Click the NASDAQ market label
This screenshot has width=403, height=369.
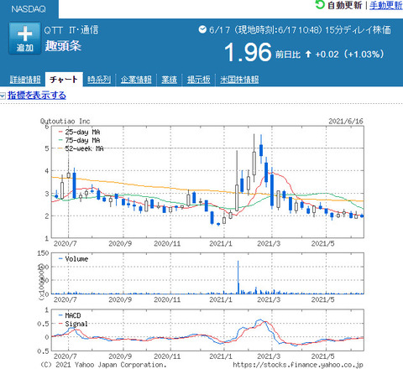29,9
